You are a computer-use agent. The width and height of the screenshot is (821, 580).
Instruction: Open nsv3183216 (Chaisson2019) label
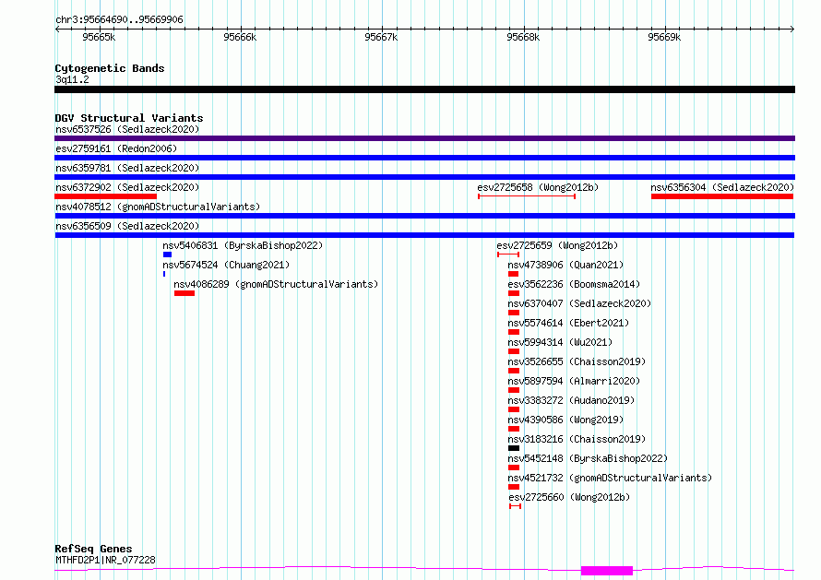pyautogui.click(x=577, y=439)
